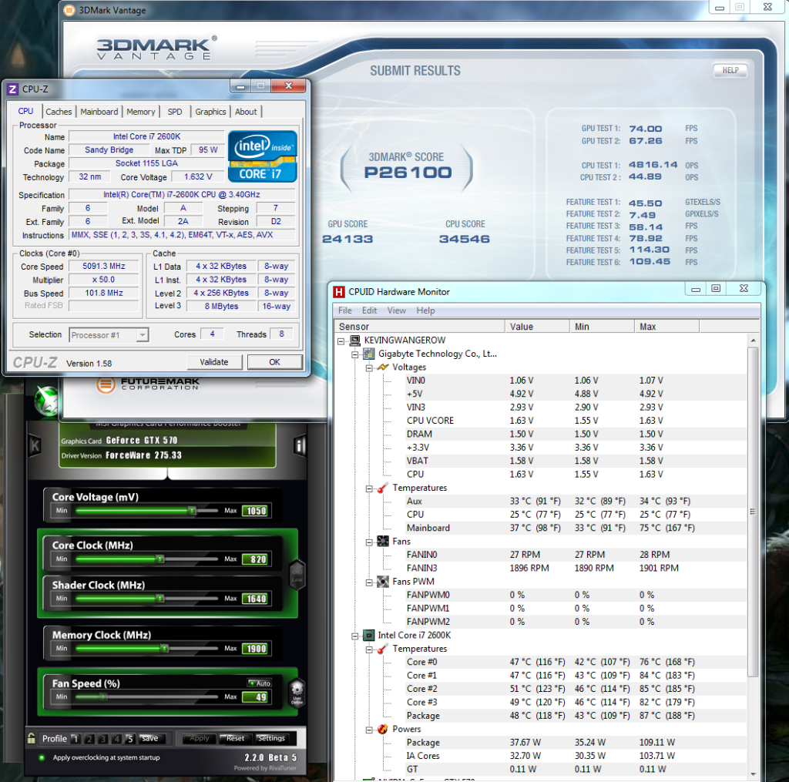This screenshot has height=782, width=789.
Task: Toggle Apply overclocking at system startup
Action: (42, 757)
